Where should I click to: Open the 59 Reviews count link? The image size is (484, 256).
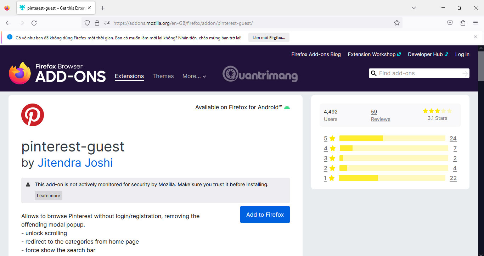point(374,112)
